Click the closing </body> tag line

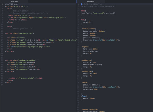tap(10, 80)
